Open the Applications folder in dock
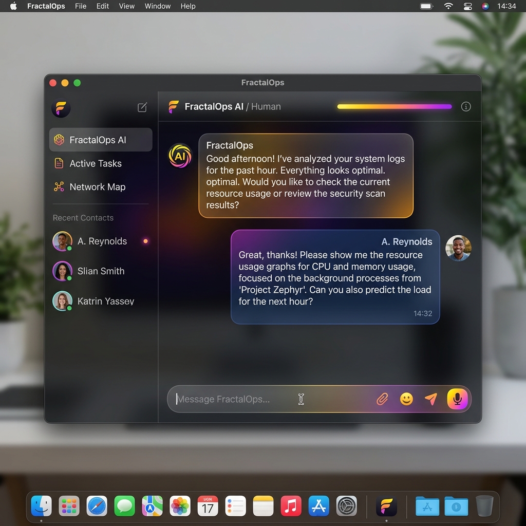Viewport: 526px width, 526px height. click(x=427, y=506)
